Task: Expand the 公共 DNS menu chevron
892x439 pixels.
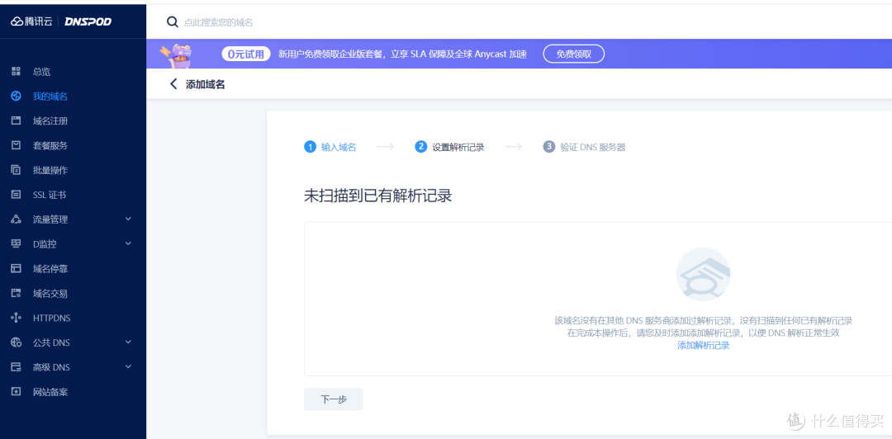Action: click(128, 342)
